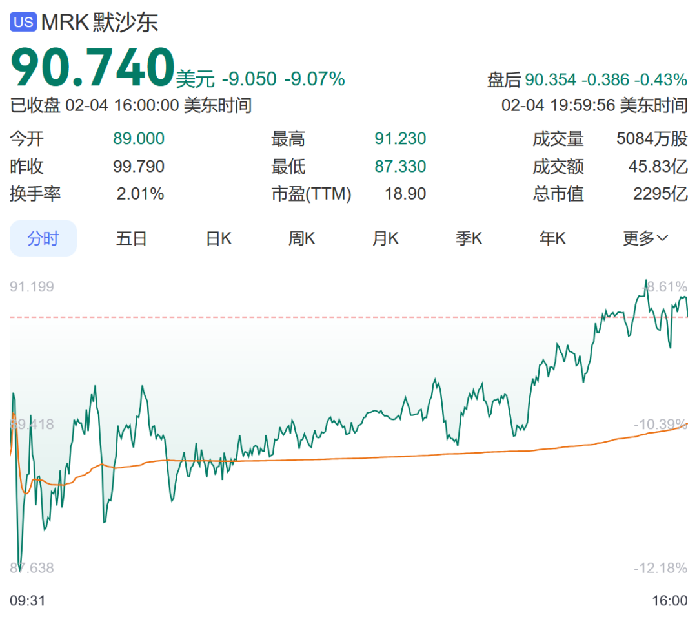
Task: Click the US market flag badge
Action: pos(23,21)
